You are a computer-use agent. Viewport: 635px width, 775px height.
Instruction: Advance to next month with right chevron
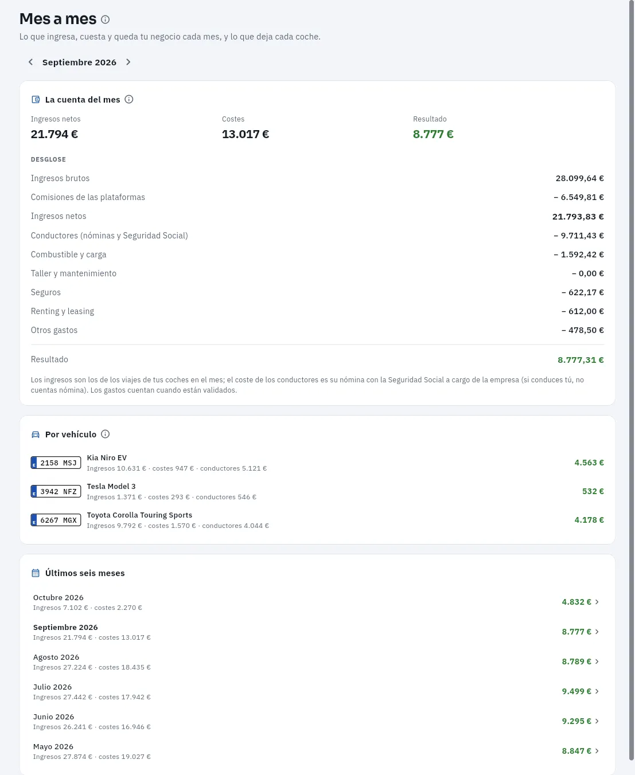tap(128, 62)
